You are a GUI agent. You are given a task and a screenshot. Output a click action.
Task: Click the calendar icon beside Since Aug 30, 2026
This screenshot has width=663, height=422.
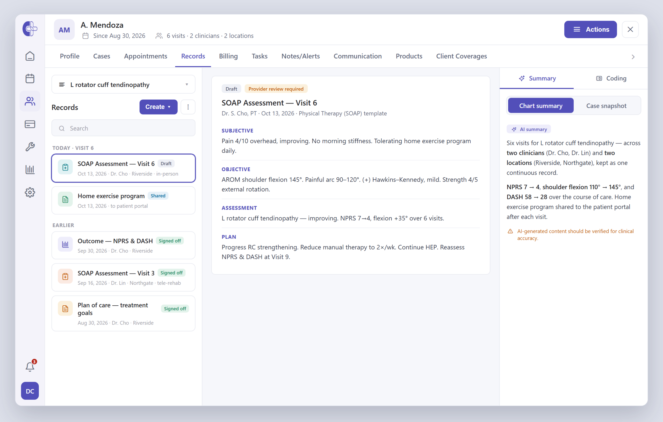(x=85, y=36)
